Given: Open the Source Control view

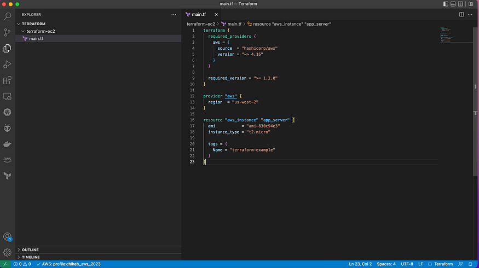Looking at the screenshot, I should tap(7, 32).
